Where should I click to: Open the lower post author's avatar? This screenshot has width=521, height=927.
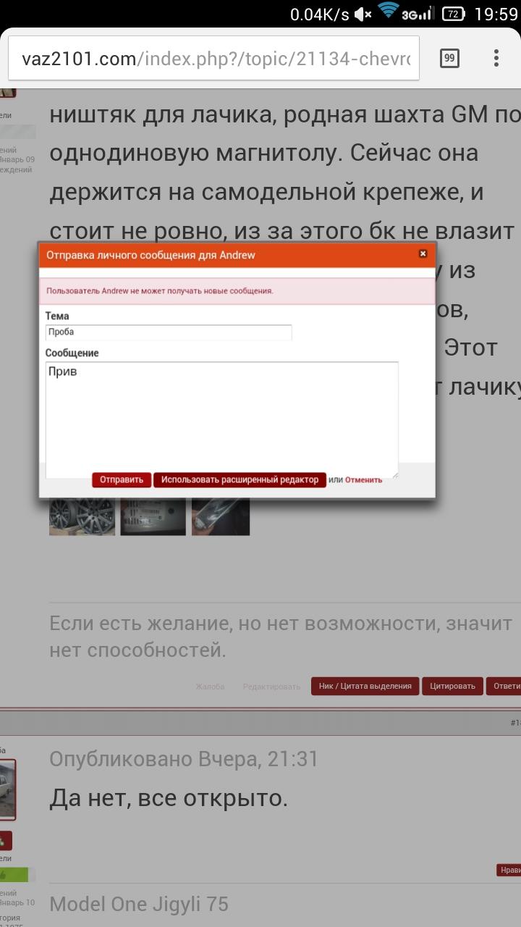click(7, 789)
